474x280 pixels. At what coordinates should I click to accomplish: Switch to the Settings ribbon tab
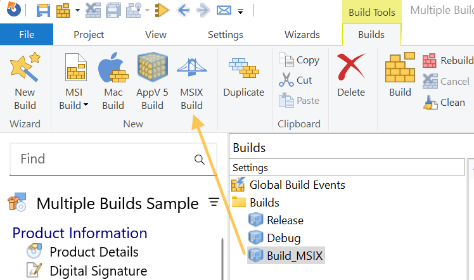point(226,34)
